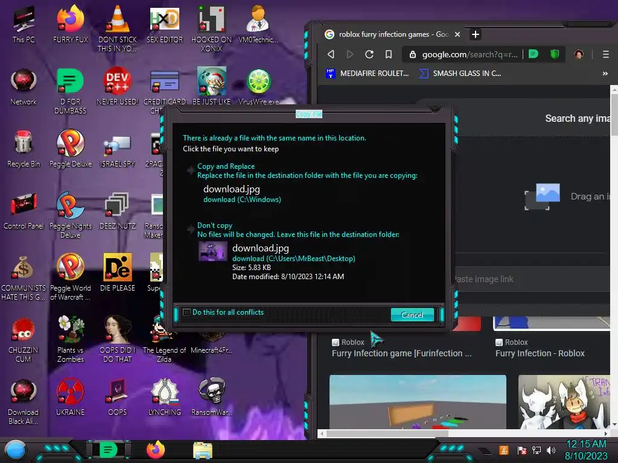This screenshot has height=463, width=618.
Task: Launch the Dev-C++ NEVER USED shortcut
Action: (x=117, y=87)
